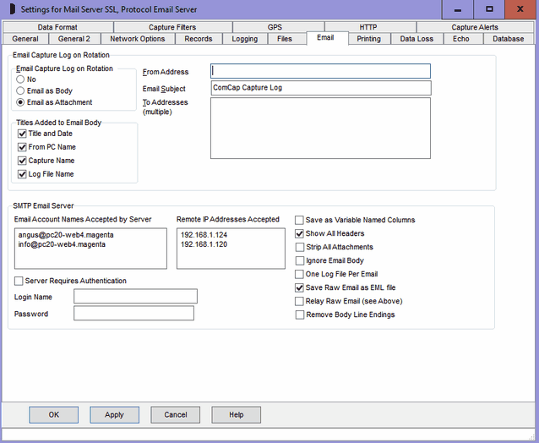Select IP address 192.168.1.120

[x=204, y=244]
